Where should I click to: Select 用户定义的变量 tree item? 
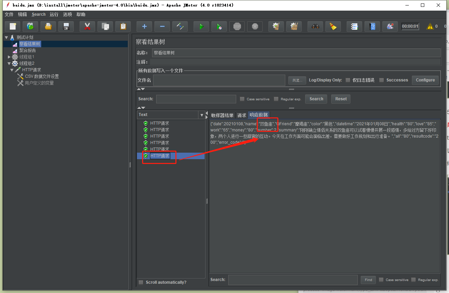click(39, 83)
